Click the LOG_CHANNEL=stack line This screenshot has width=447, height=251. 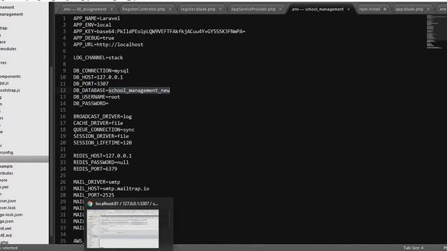pyautogui.click(x=98, y=57)
